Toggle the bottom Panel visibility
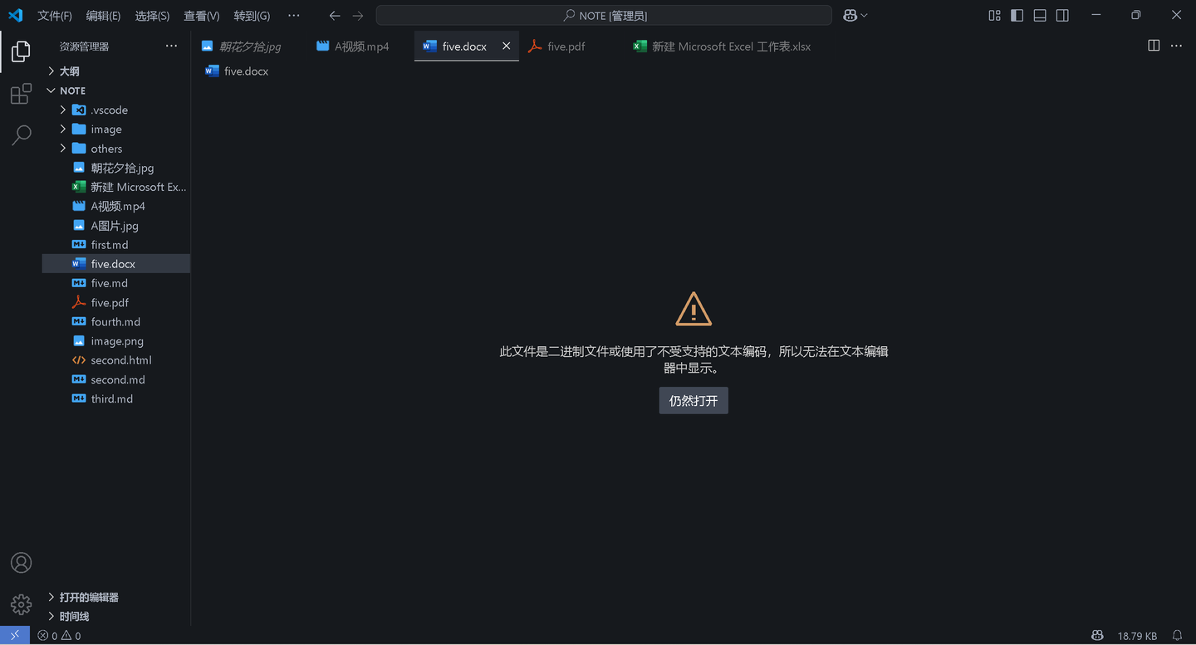Viewport: 1196px width, 645px height. click(1039, 15)
